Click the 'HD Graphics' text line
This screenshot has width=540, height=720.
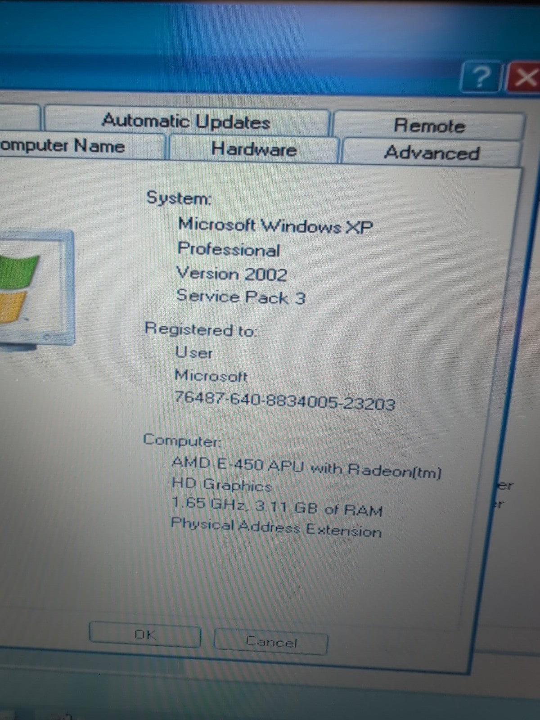click(x=221, y=485)
